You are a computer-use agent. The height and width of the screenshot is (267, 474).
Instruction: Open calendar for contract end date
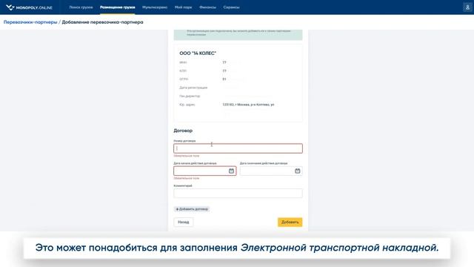coord(298,171)
